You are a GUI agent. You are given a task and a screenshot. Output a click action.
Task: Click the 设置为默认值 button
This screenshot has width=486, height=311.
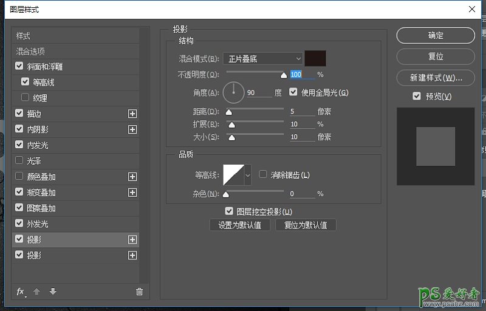click(x=239, y=225)
